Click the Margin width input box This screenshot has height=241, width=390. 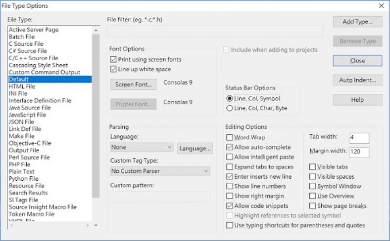tap(359, 152)
